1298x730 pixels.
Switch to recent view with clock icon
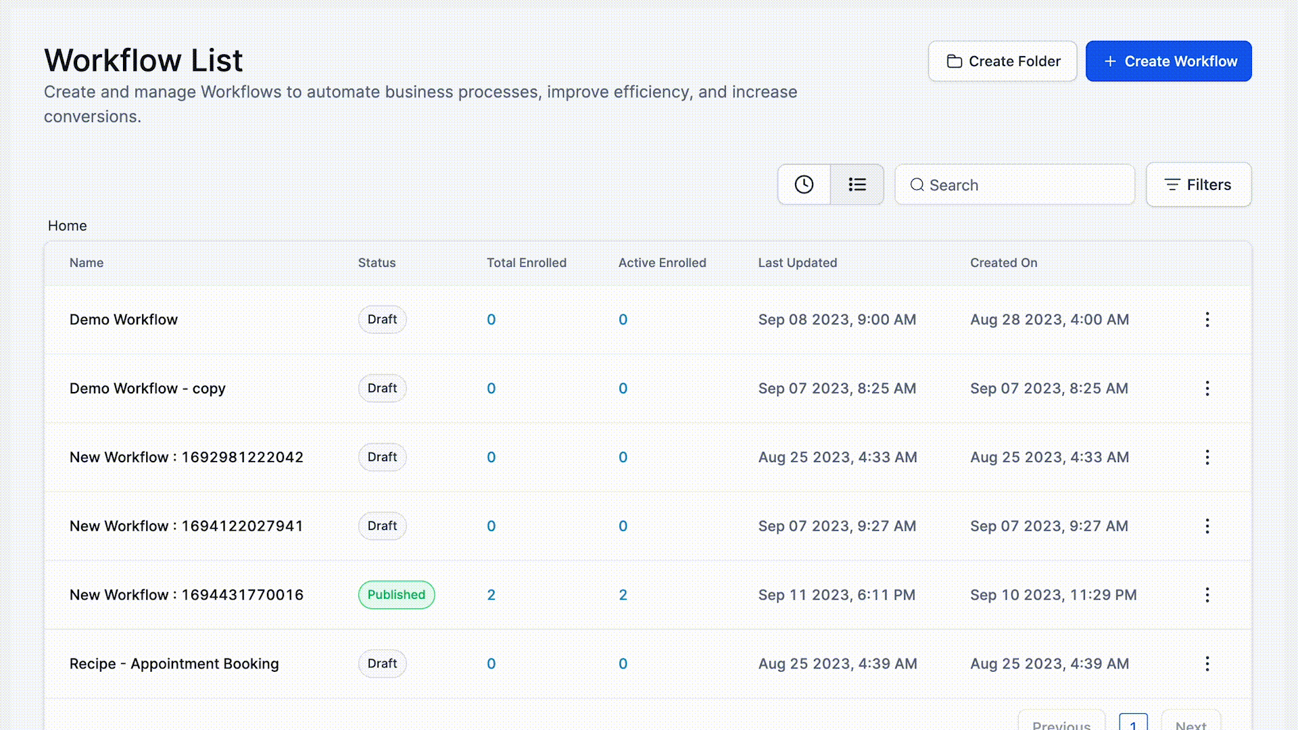coord(804,185)
